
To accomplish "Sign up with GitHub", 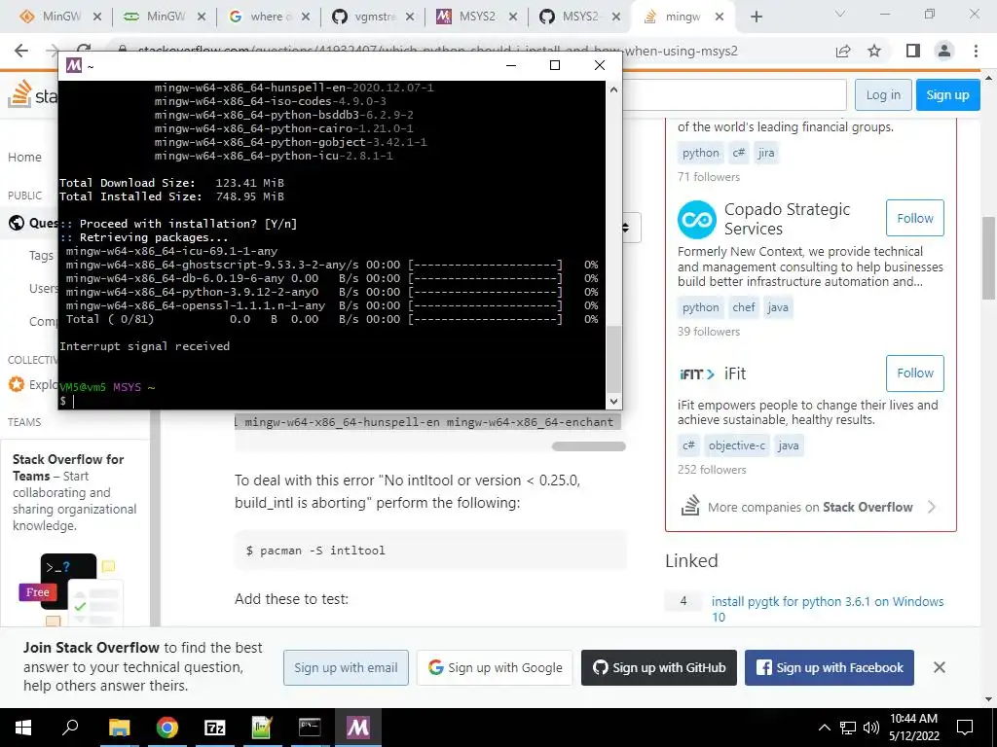I will [659, 667].
